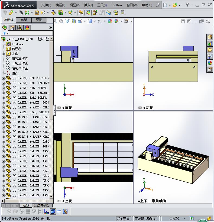Screen dimensions: 214x222
Task: Open the 插入(I) menu
Action: tap(88, 5)
